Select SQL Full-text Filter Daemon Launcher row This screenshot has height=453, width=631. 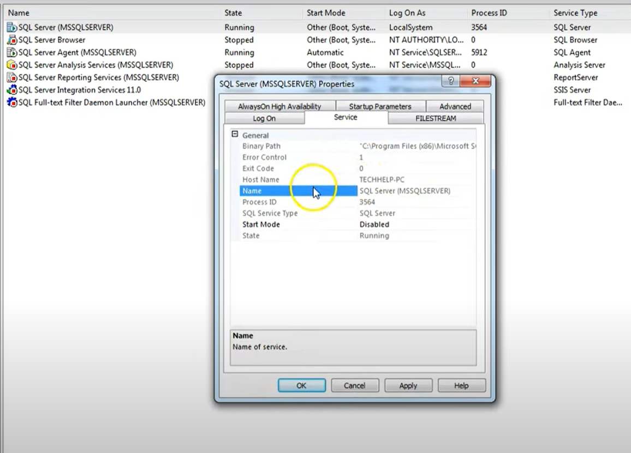112,102
